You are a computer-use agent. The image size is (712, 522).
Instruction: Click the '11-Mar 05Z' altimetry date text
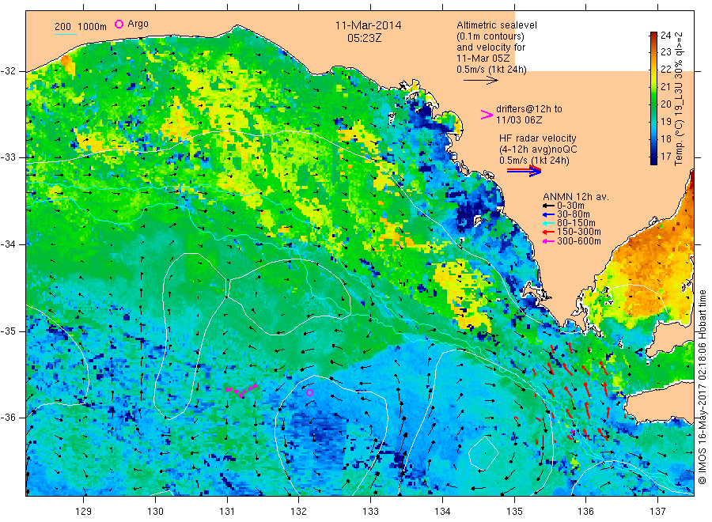click(483, 59)
